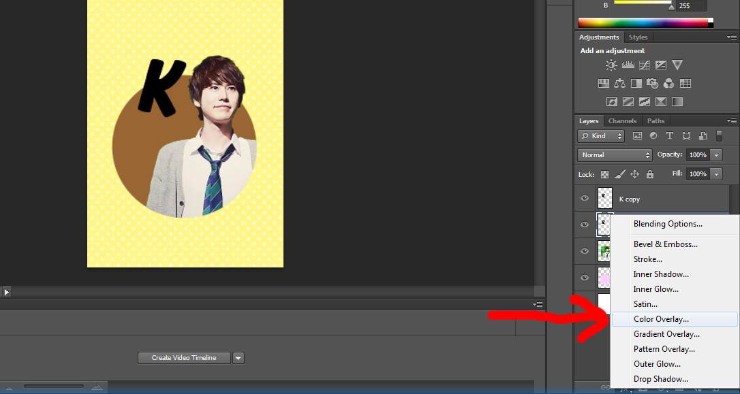
Task: Click the B value field showing 255
Action: coord(692,5)
